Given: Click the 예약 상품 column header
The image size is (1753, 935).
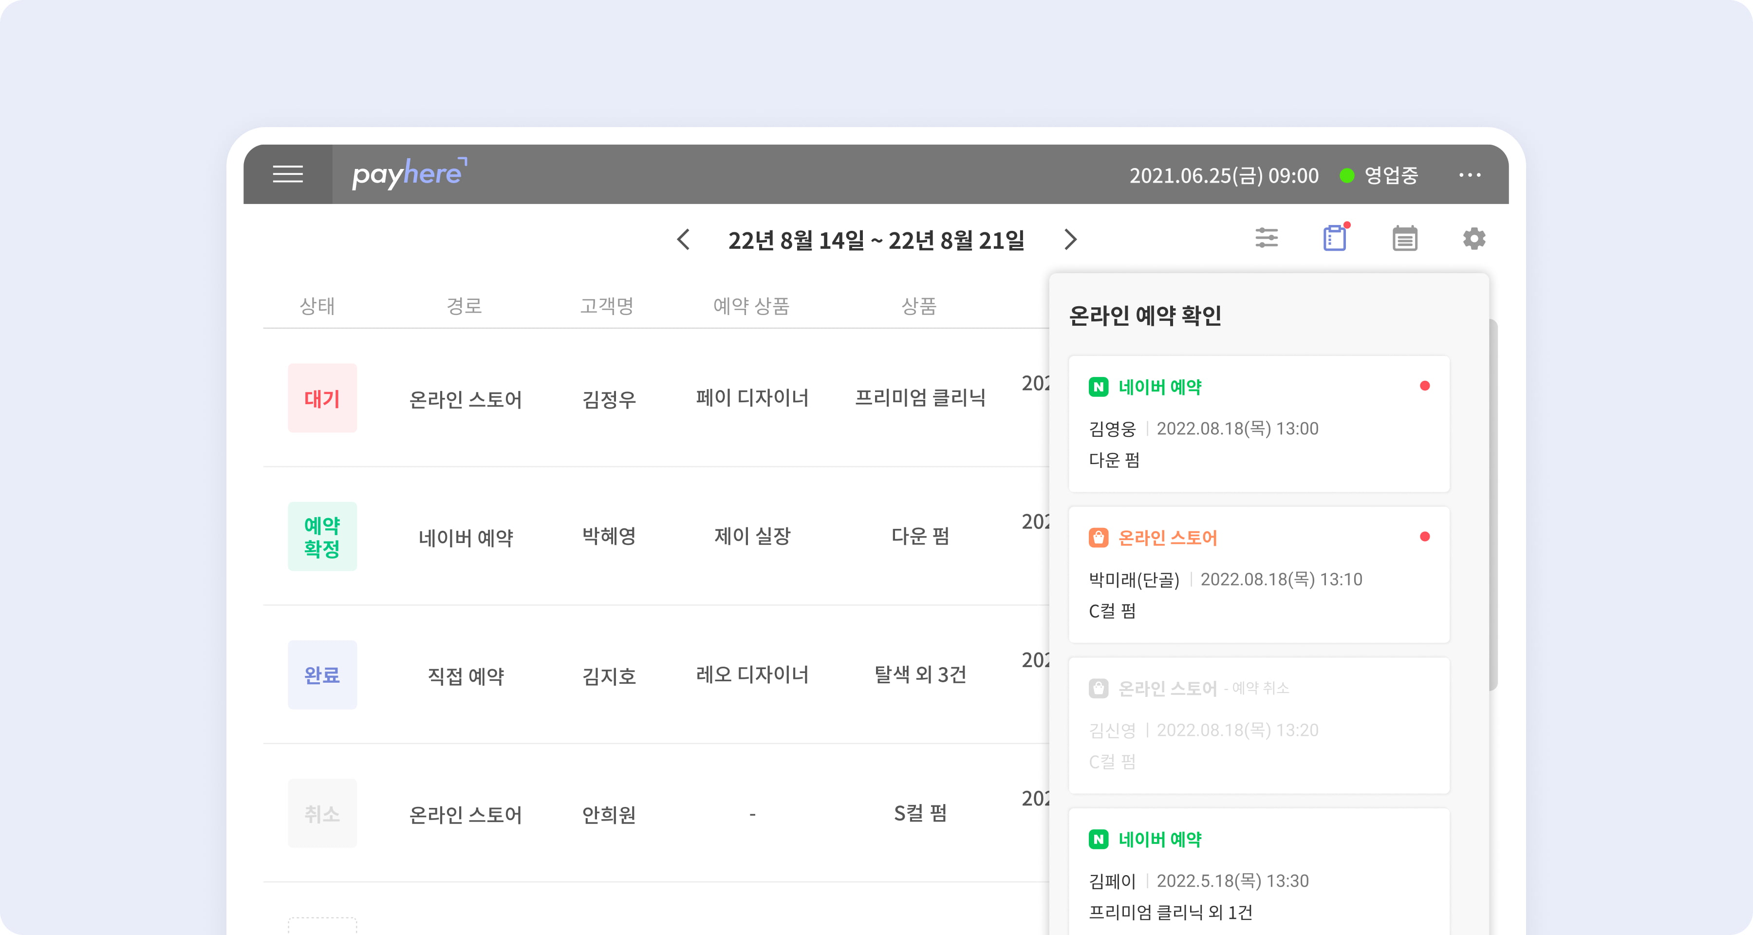Looking at the screenshot, I should pos(751,305).
